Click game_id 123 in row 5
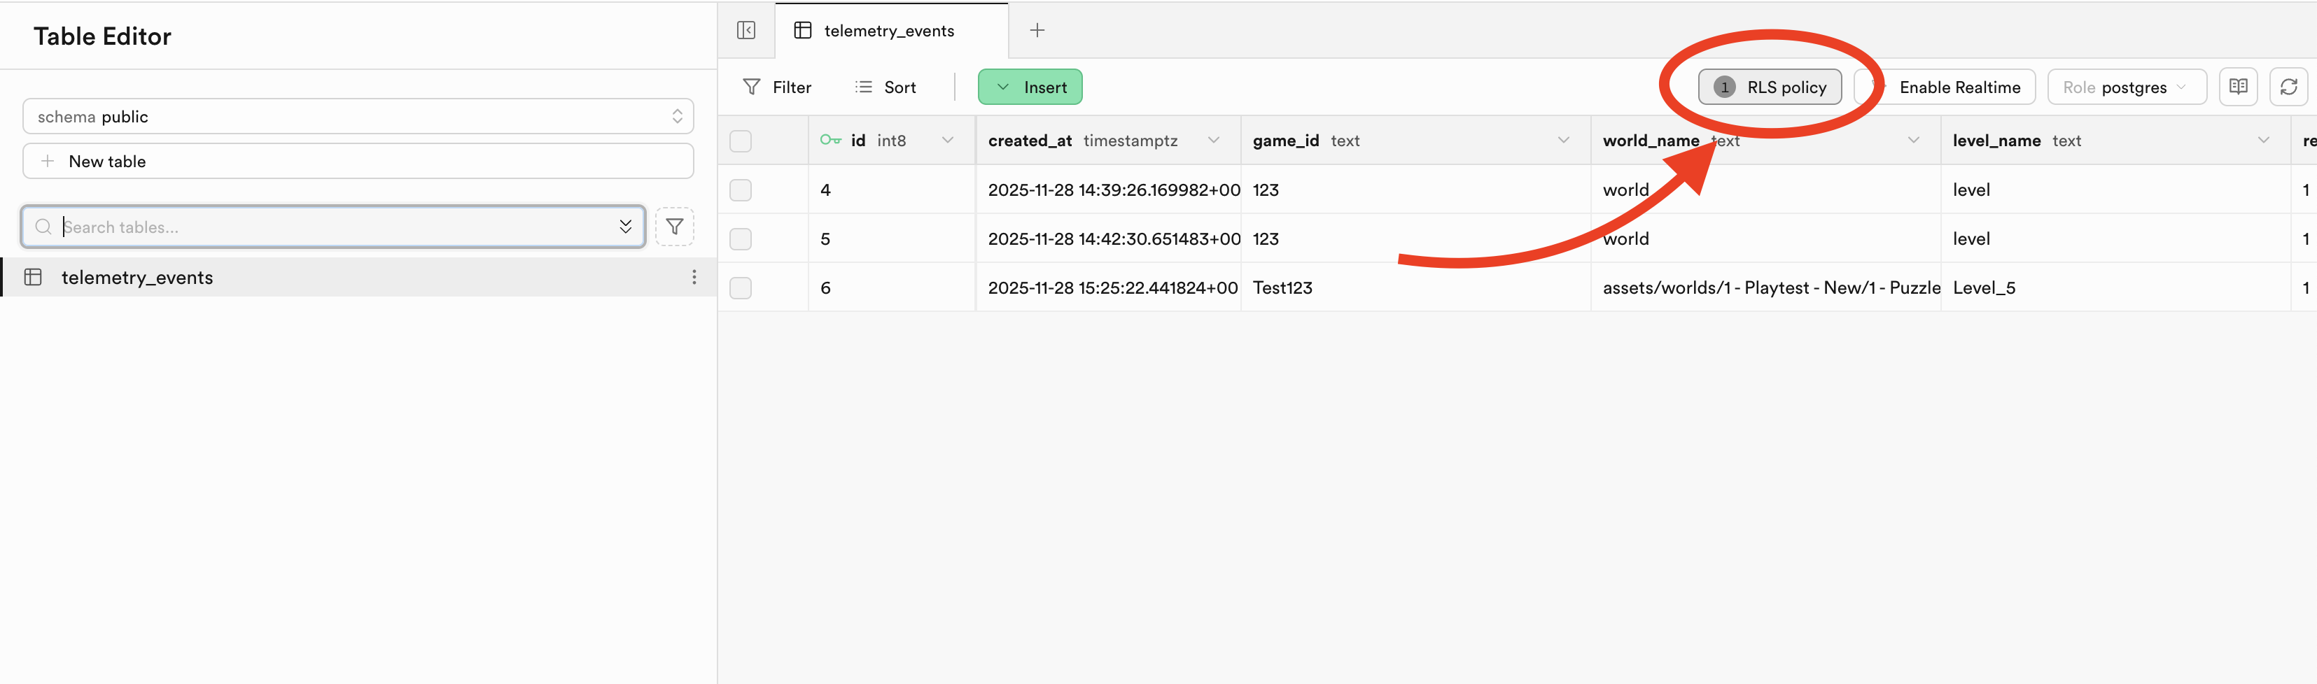This screenshot has width=2317, height=684. [1415, 239]
